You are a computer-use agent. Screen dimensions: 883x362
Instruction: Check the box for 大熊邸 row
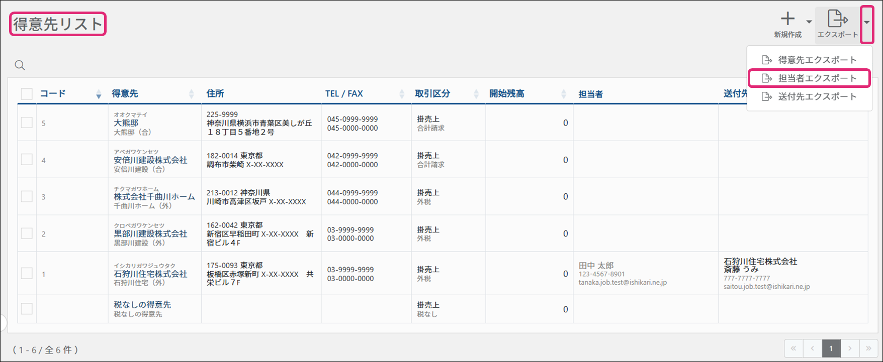coord(27,123)
